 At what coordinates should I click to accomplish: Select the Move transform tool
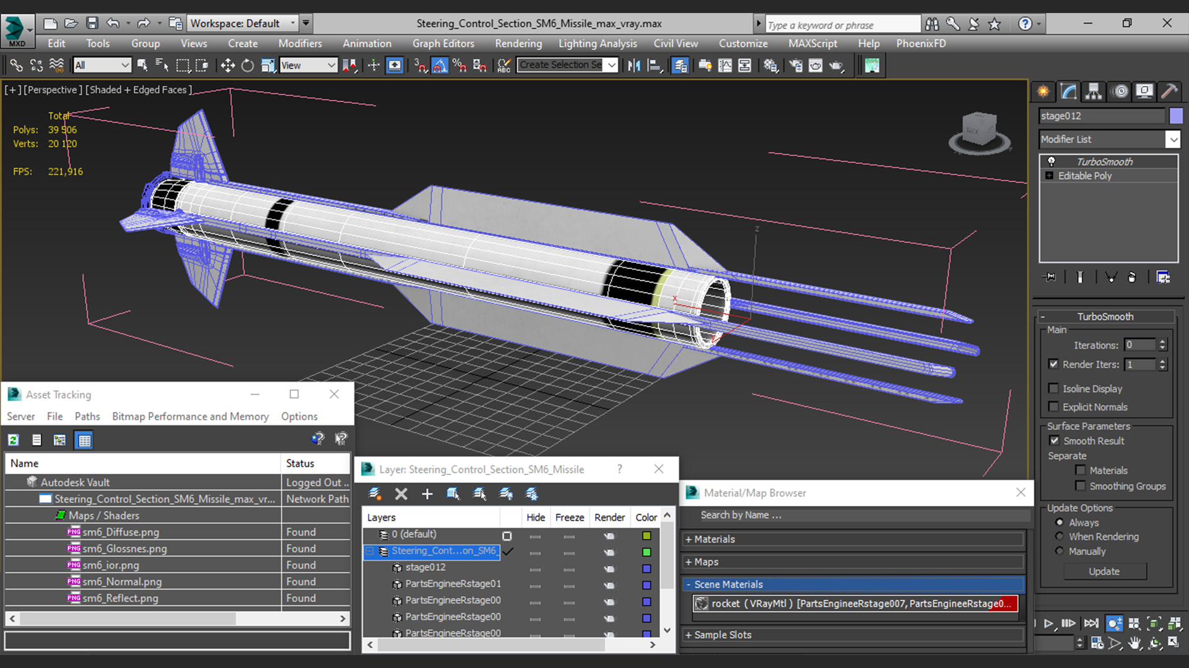227,65
